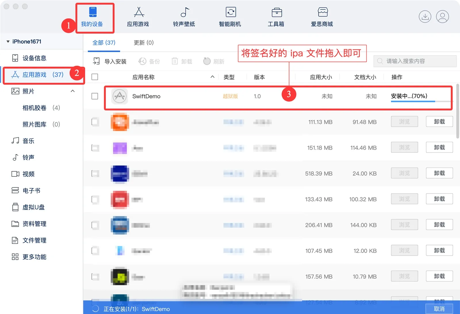Select 照片图库 (0) in the sidebar

41,124
